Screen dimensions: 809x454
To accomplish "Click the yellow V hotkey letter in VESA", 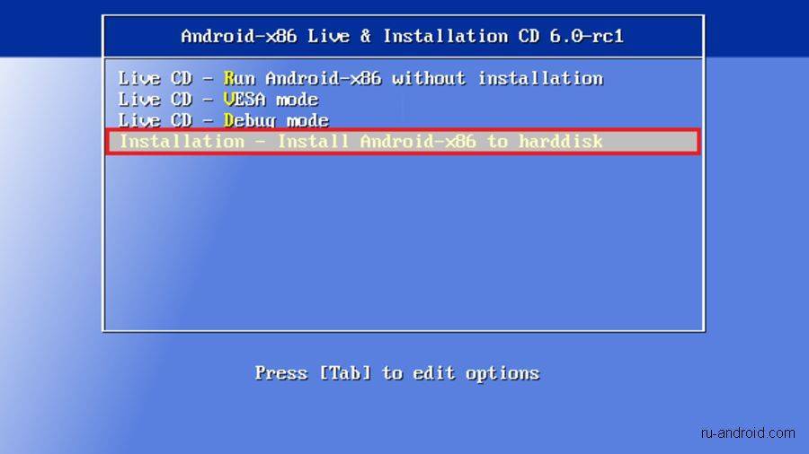I will [229, 100].
